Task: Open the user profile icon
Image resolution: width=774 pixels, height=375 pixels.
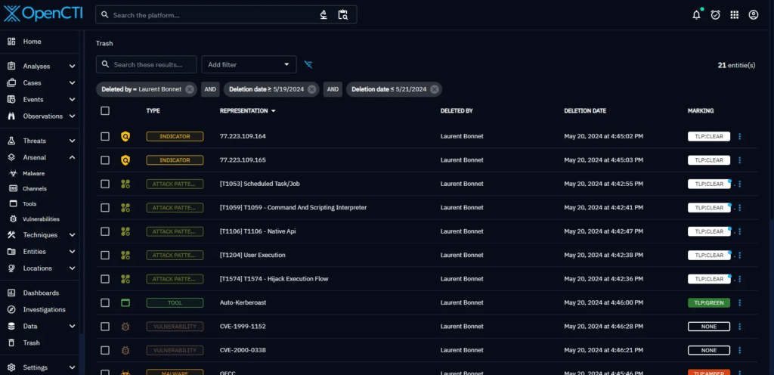Action: (x=753, y=14)
